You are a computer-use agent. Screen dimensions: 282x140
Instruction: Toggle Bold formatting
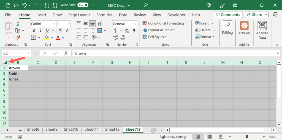(x=34, y=31)
